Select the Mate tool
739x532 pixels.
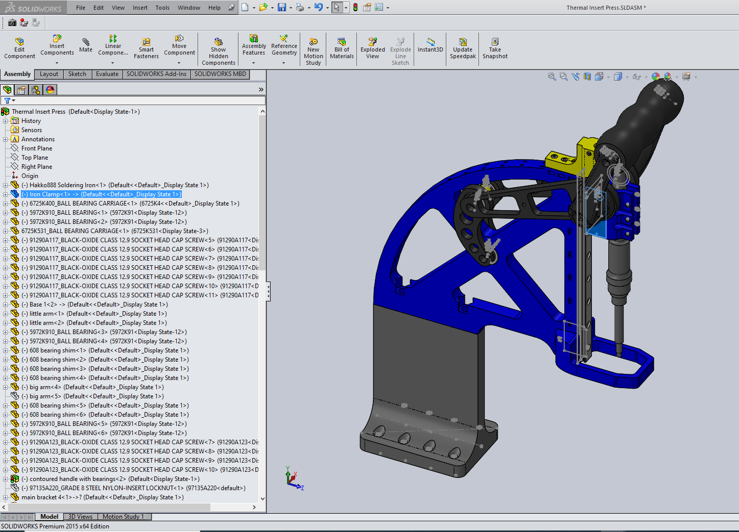(85, 46)
